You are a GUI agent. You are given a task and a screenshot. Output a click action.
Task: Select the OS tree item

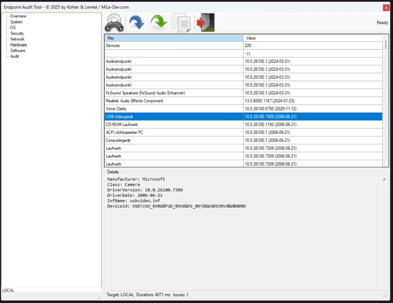click(13, 28)
